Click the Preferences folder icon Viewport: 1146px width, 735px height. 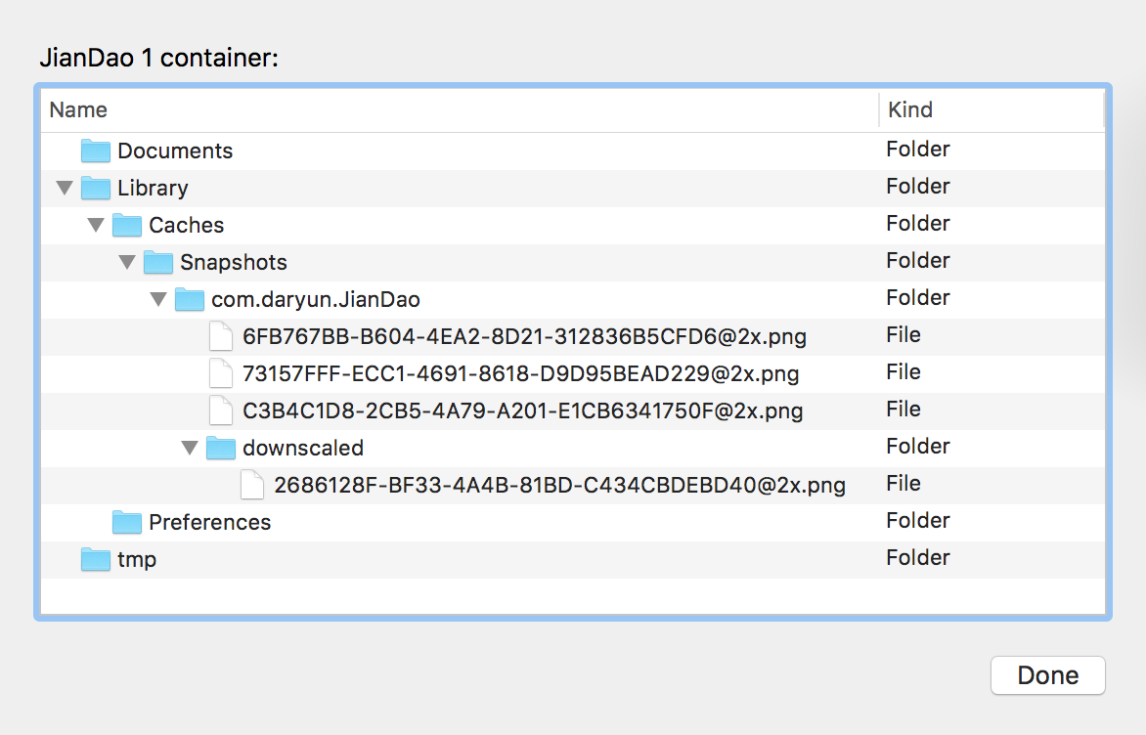127,522
